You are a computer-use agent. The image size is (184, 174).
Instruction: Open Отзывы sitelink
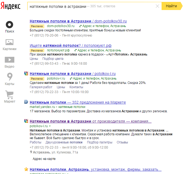122,142
